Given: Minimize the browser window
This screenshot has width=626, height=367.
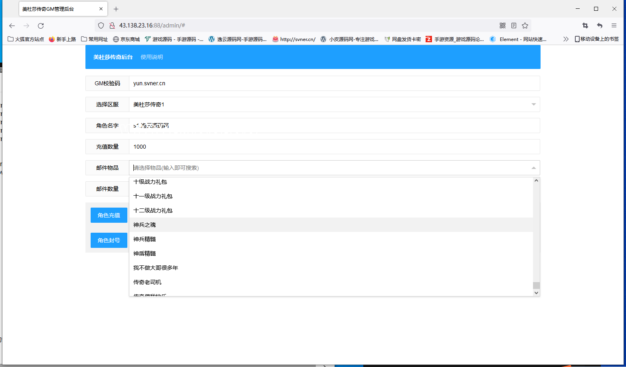Looking at the screenshot, I should point(578,9).
